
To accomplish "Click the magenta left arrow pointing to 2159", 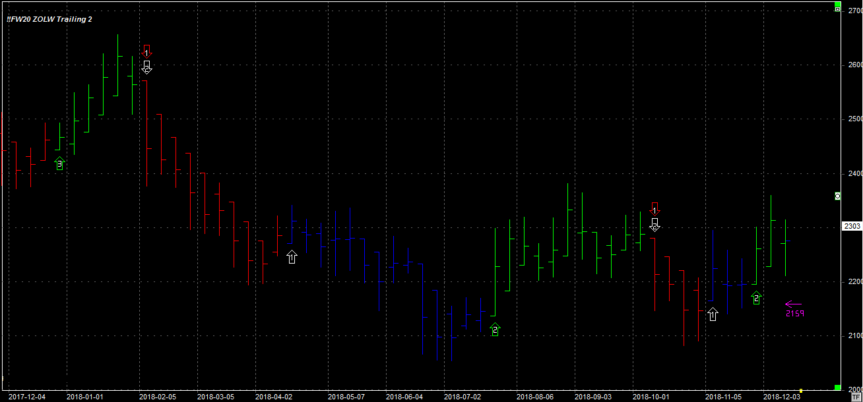I will pyautogui.click(x=793, y=304).
